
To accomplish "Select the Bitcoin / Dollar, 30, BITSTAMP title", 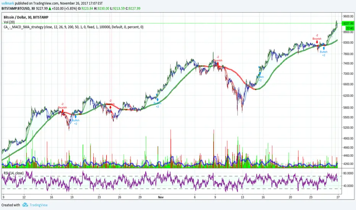I will [26, 17].
